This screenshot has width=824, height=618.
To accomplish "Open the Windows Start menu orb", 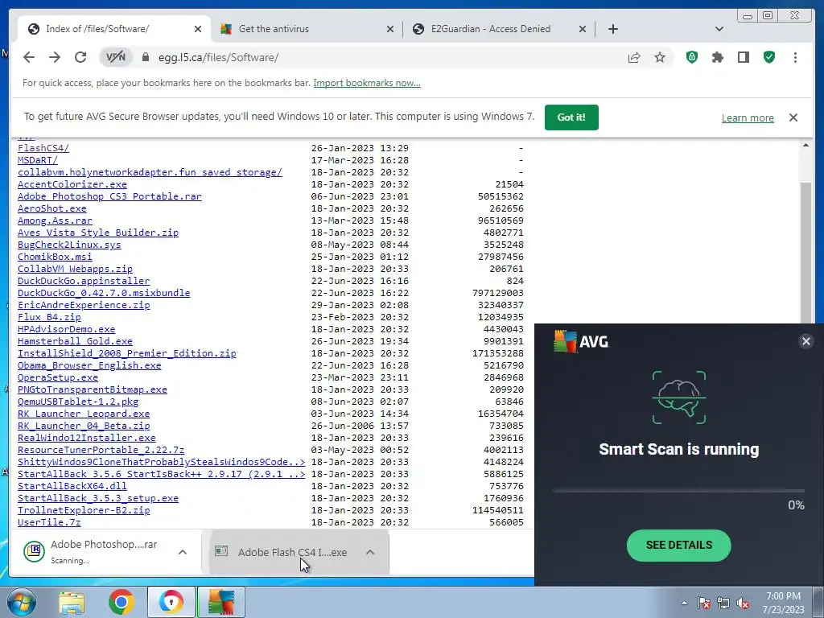I will tap(21, 602).
